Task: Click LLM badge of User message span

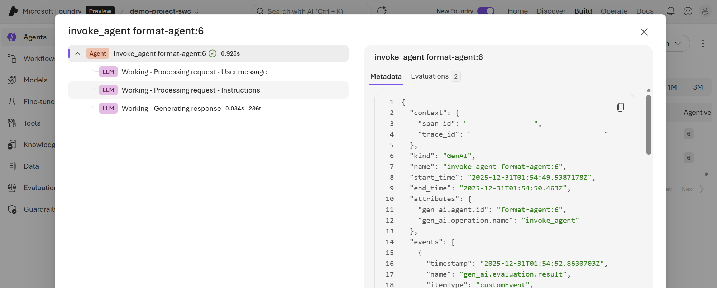Action: (108, 72)
